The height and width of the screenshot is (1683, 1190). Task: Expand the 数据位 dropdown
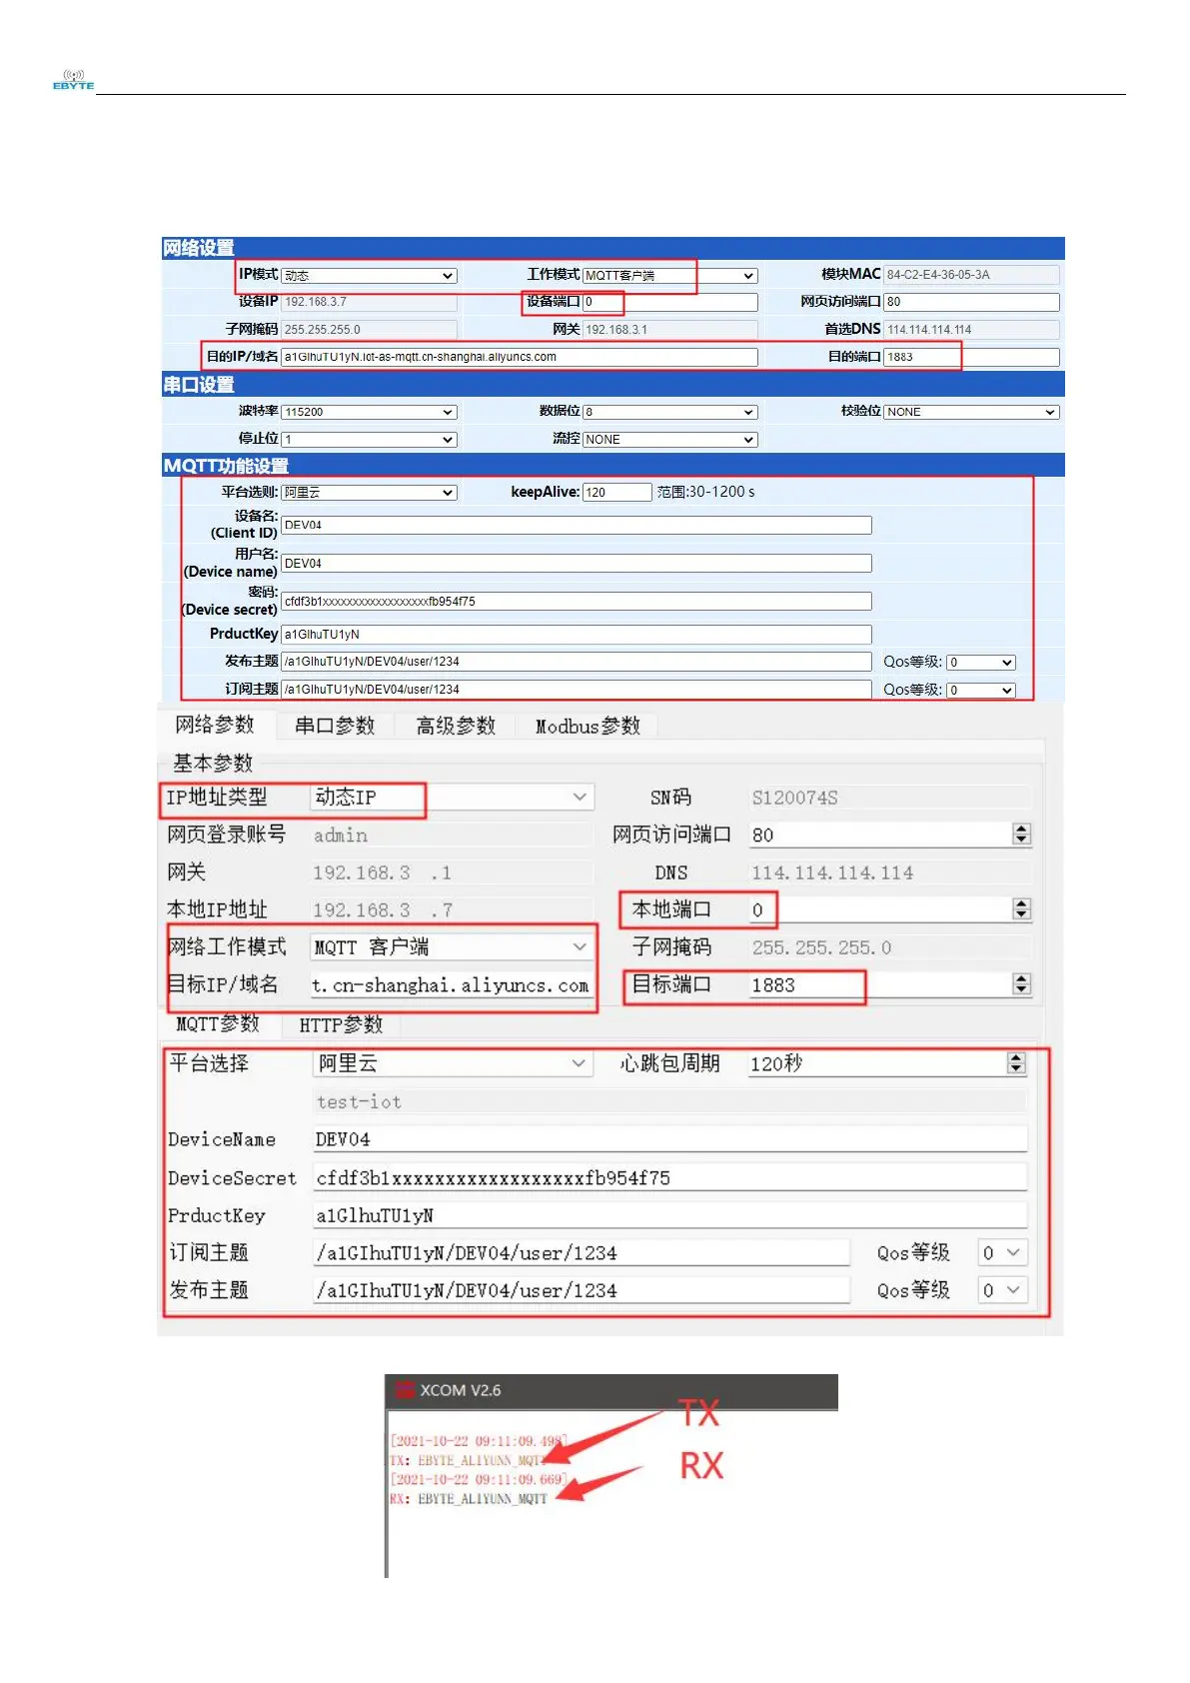pos(669,412)
